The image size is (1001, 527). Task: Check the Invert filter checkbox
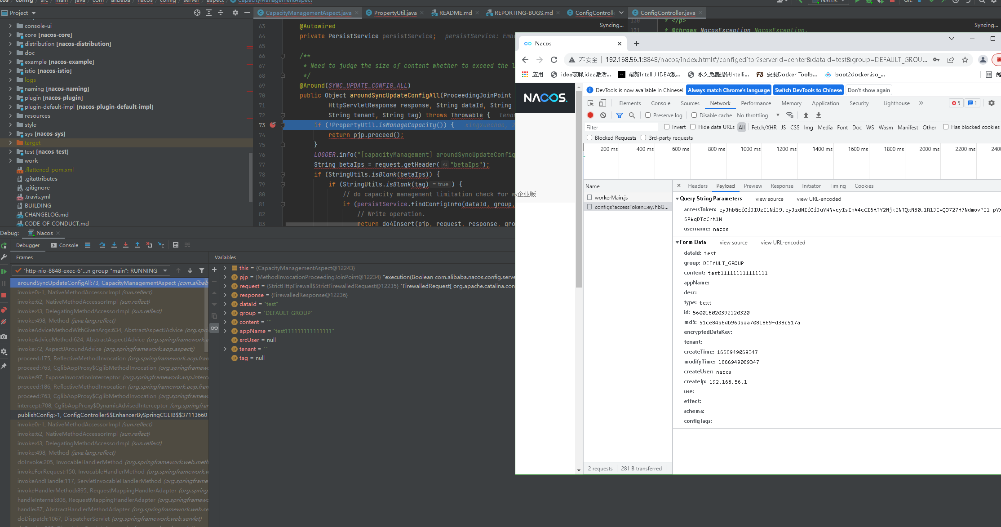[667, 127]
